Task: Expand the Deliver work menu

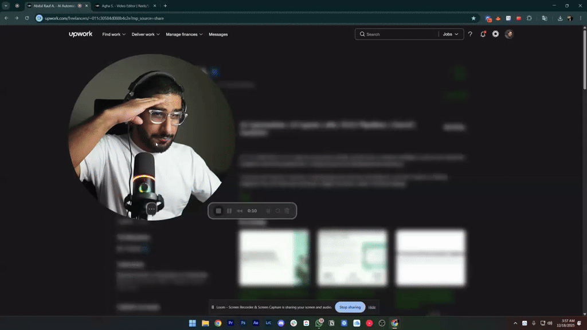Action: coord(146,34)
